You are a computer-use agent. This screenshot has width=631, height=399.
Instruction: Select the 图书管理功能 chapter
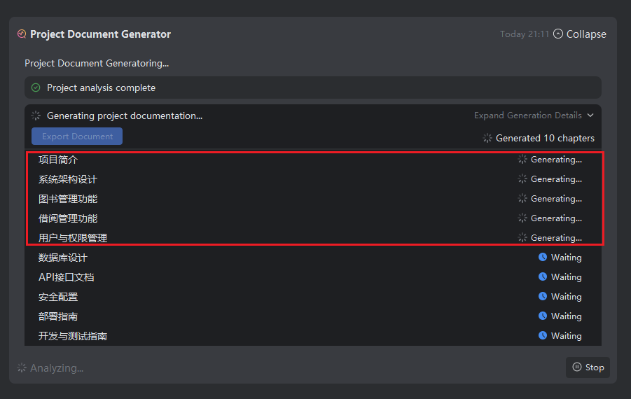click(68, 199)
